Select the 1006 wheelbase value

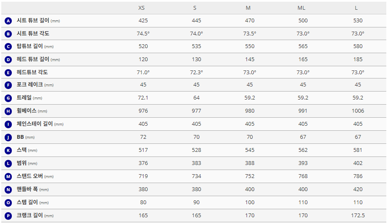pos(358,111)
